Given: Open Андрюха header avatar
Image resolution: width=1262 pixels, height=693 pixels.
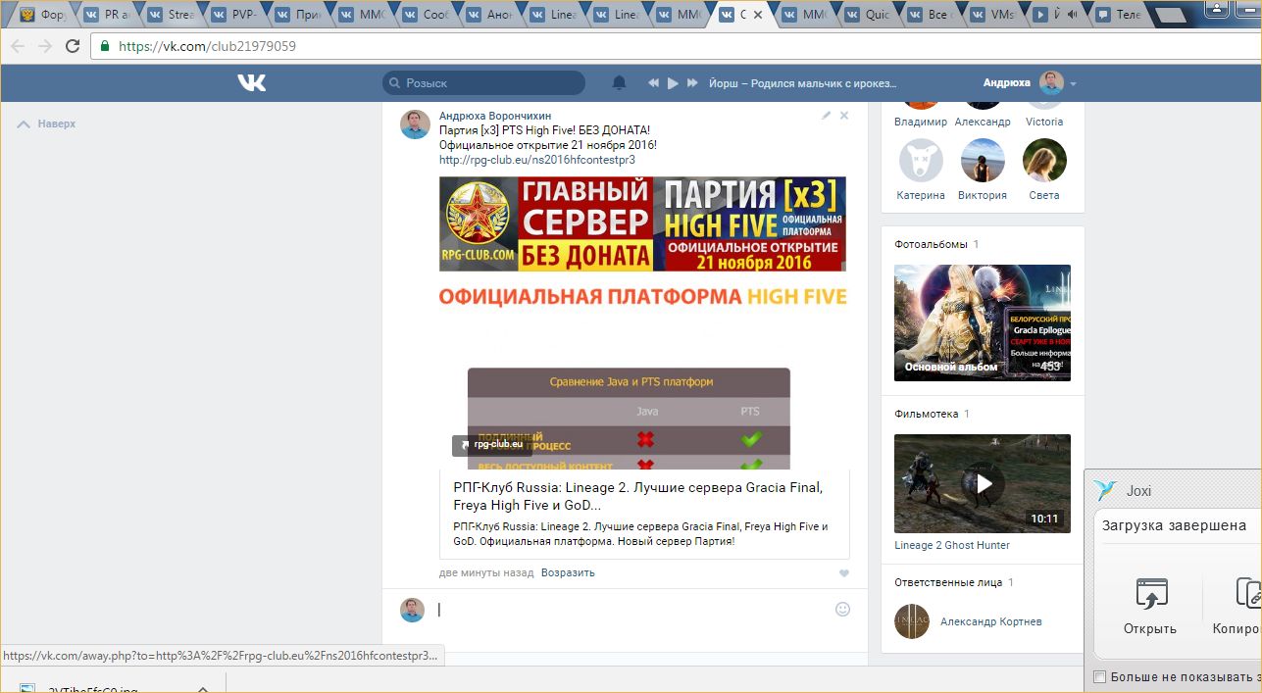Looking at the screenshot, I should tap(1051, 83).
